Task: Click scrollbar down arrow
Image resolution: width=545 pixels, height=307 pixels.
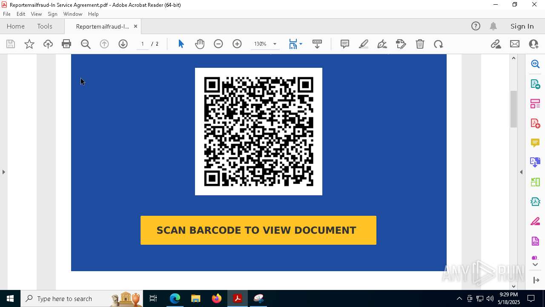Action: (513, 286)
